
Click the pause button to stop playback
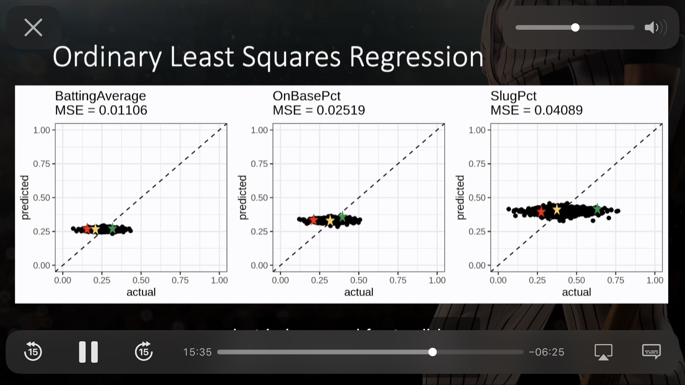[87, 352]
